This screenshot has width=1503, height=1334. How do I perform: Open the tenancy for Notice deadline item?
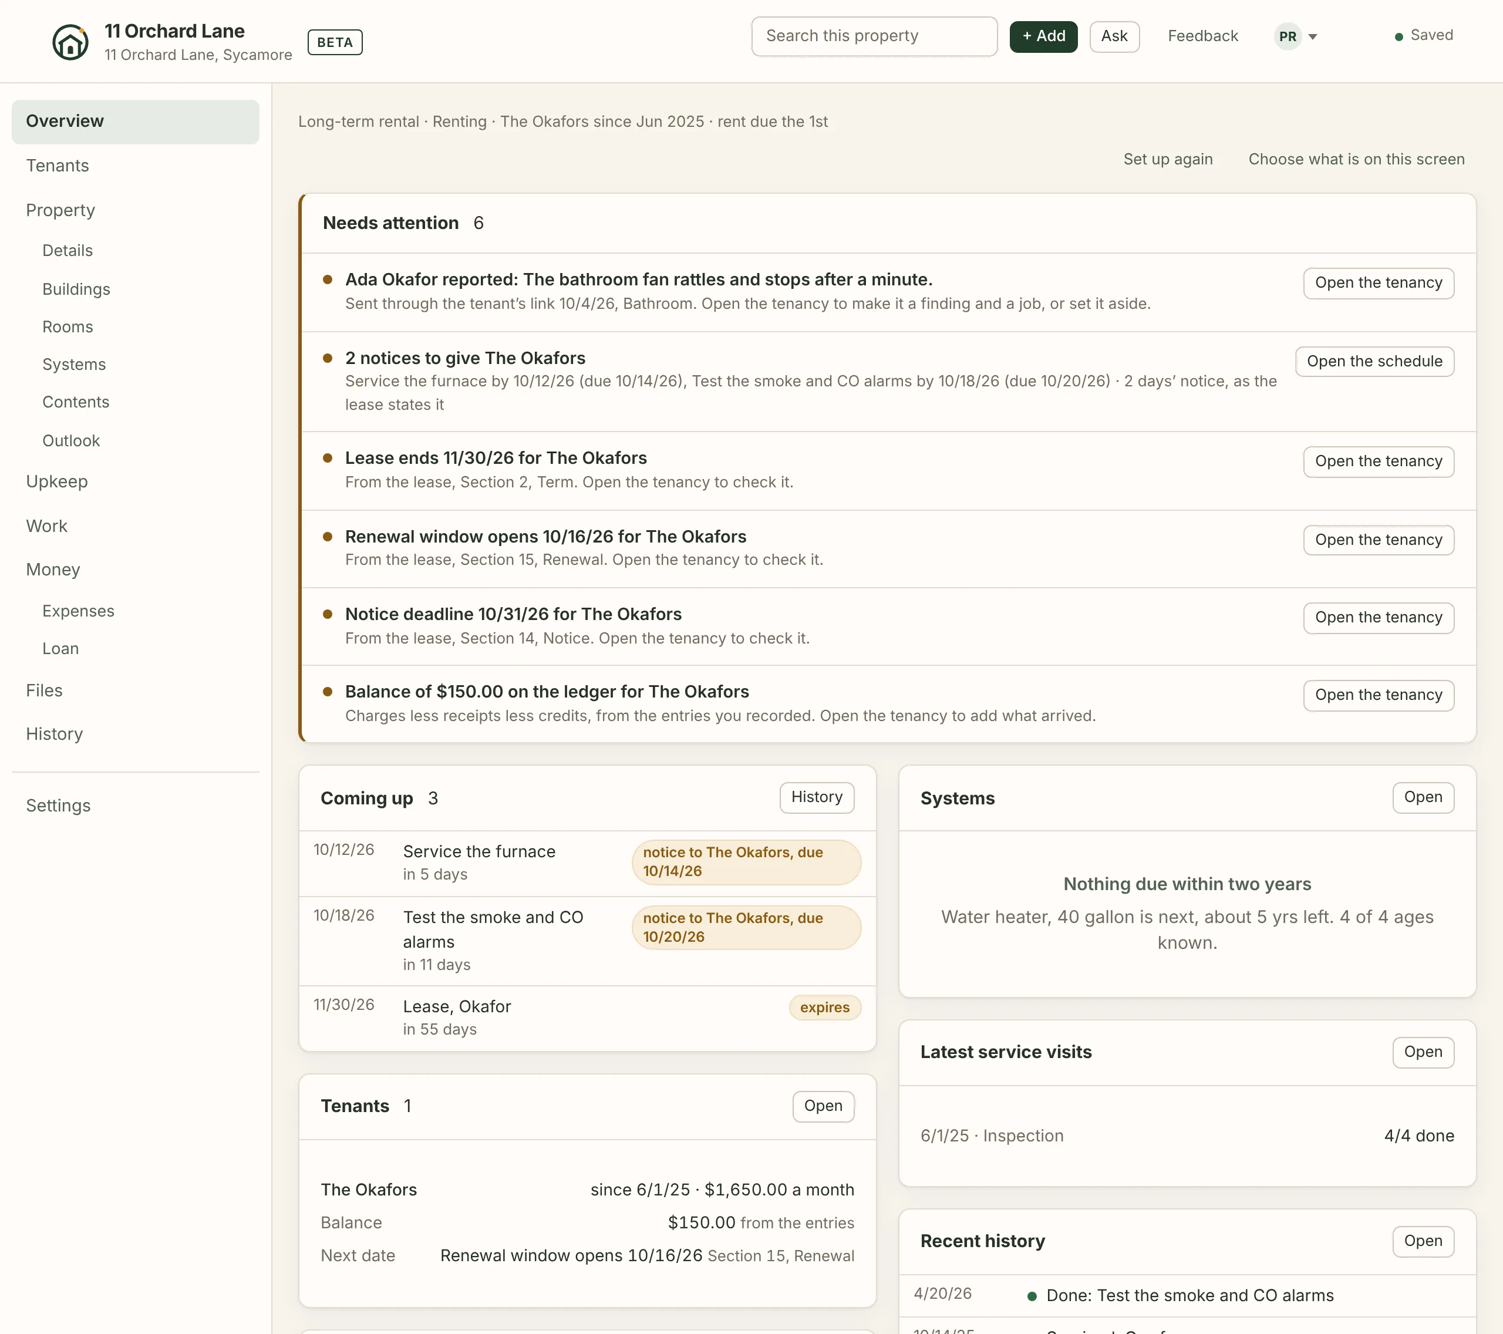tap(1378, 618)
